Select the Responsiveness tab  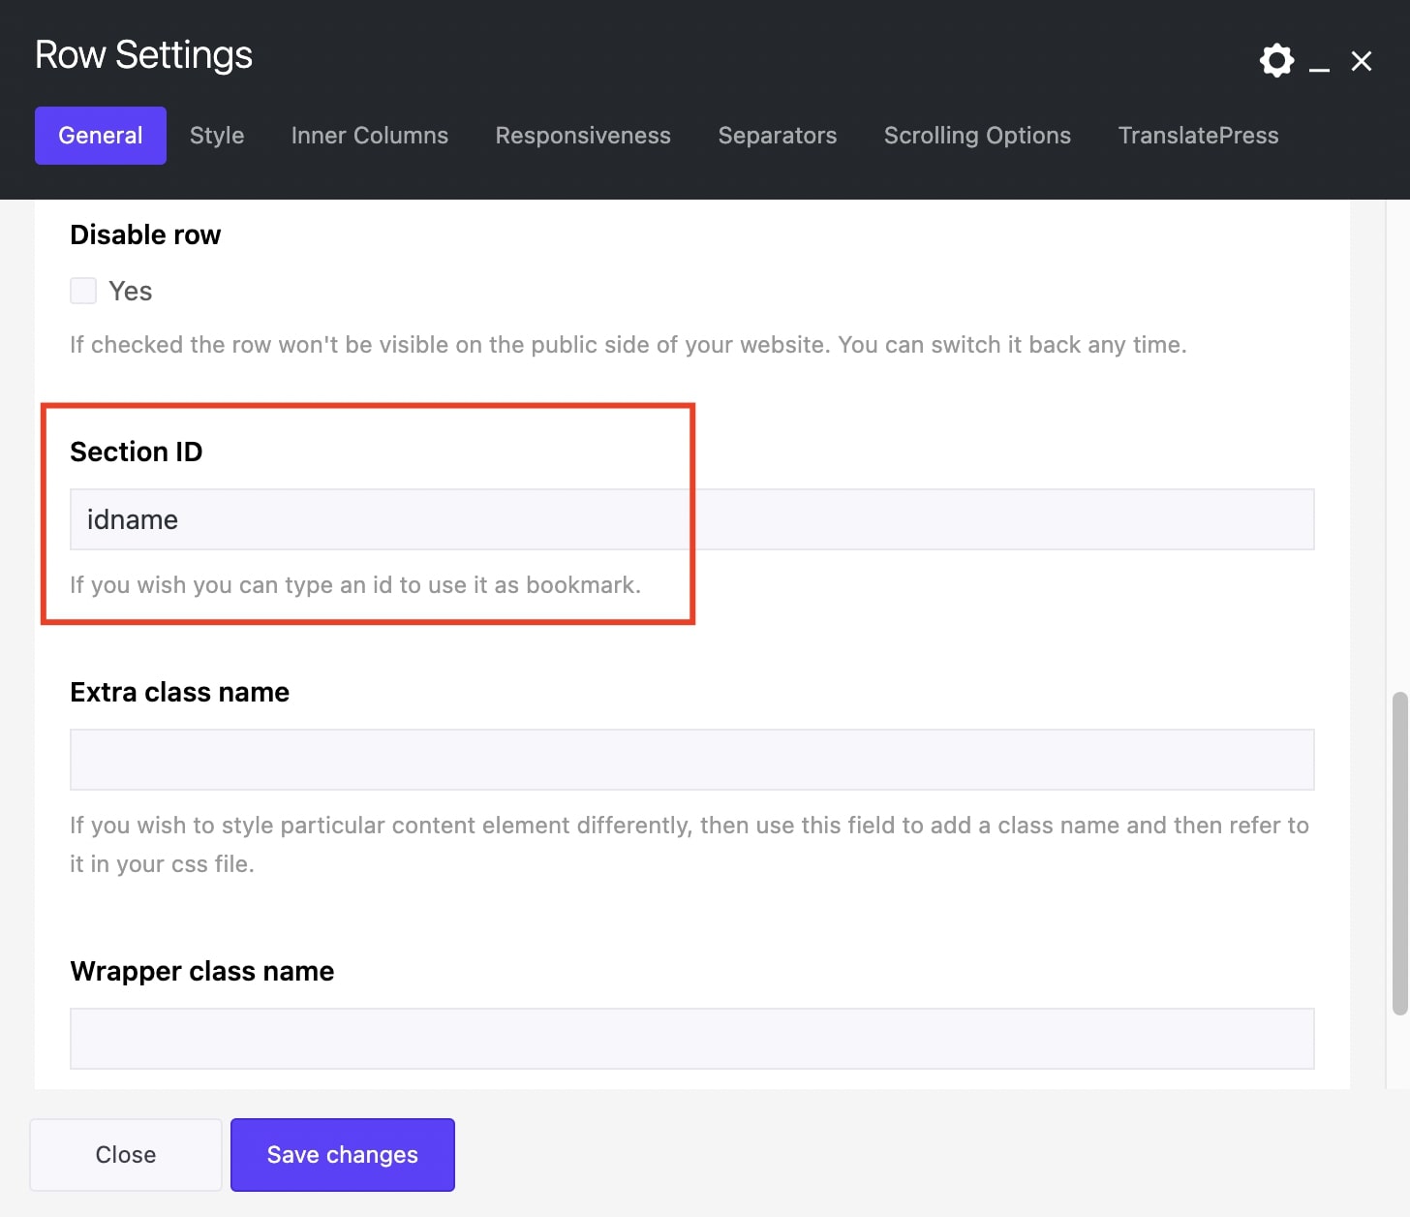[583, 136]
